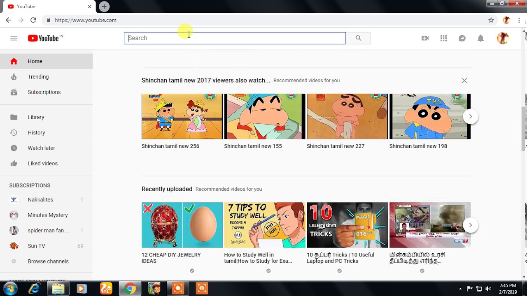Click the Chrome profile avatar in the toolbar
This screenshot has height=296, width=527.
(x=506, y=20)
